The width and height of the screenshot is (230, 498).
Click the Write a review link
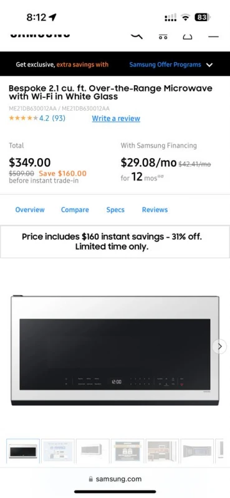click(116, 118)
